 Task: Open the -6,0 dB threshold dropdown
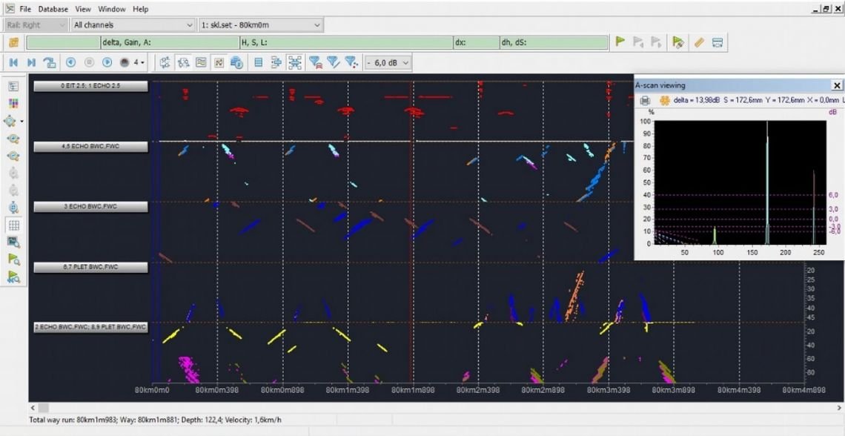click(x=388, y=63)
